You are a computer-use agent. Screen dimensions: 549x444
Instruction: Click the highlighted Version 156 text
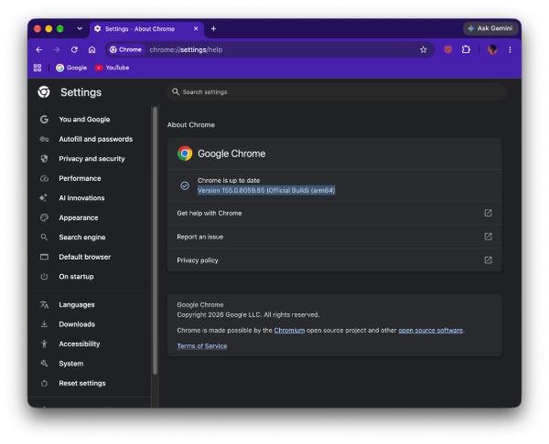(x=266, y=190)
